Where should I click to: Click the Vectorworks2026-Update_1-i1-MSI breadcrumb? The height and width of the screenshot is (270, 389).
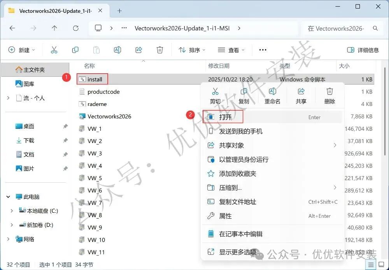point(182,28)
